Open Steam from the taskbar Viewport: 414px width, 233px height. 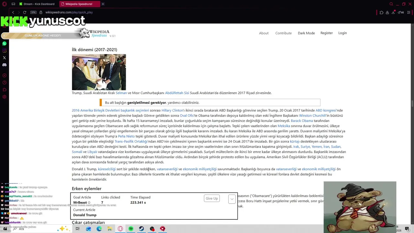tap(141, 229)
